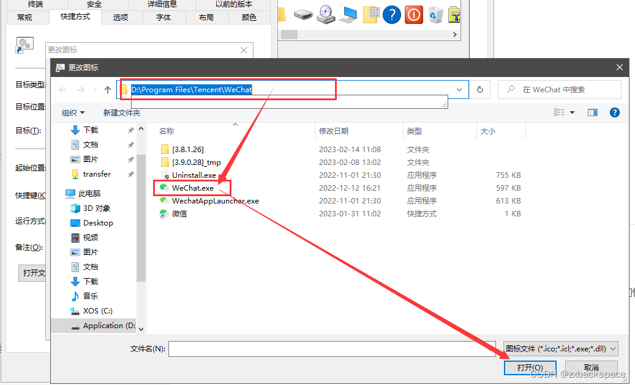Image resolution: width=635 pixels, height=385 pixels.
Task: Click the 文件名(N) input field
Action: (332, 349)
